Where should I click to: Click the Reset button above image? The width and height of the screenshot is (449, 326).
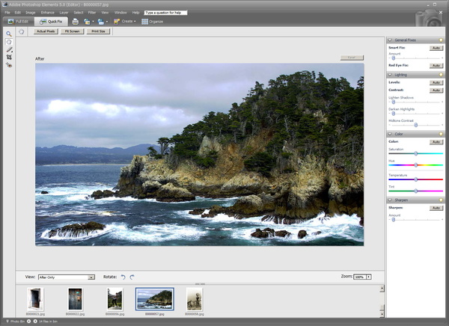pyautogui.click(x=352, y=58)
